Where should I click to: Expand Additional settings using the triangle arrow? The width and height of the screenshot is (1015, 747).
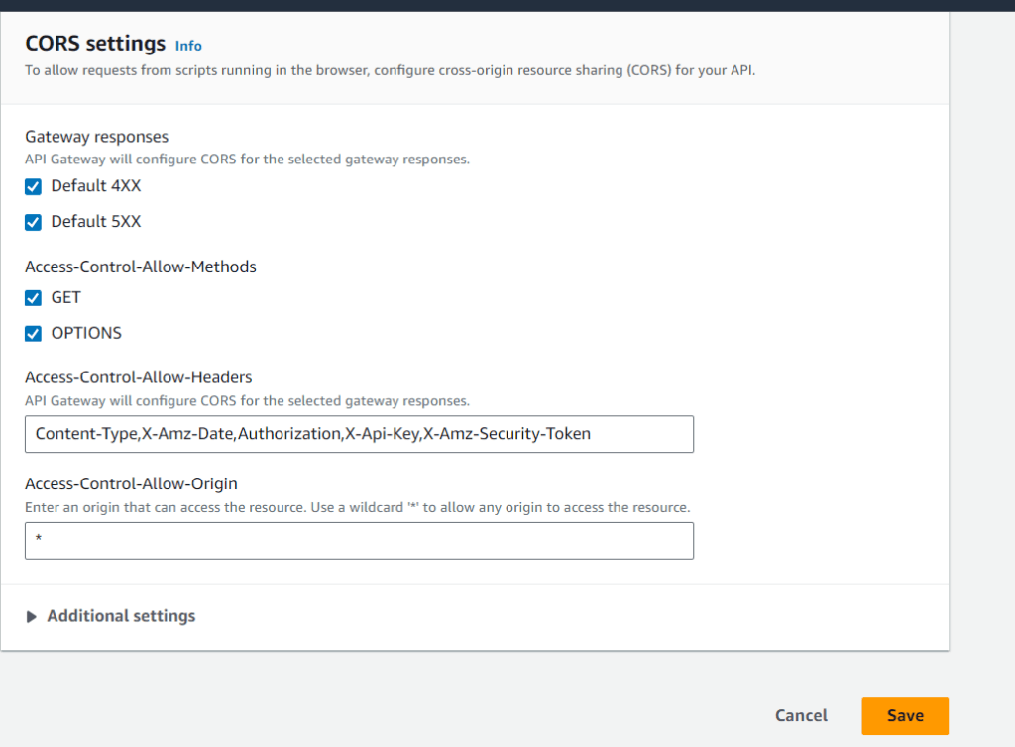[32, 616]
